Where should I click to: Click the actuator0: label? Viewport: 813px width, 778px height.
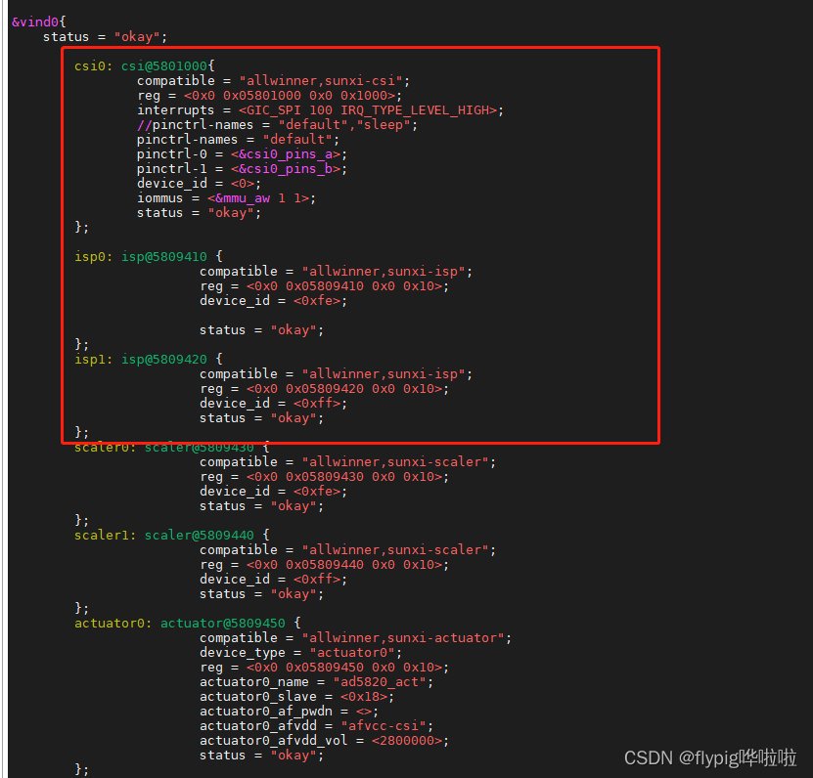pyautogui.click(x=113, y=624)
